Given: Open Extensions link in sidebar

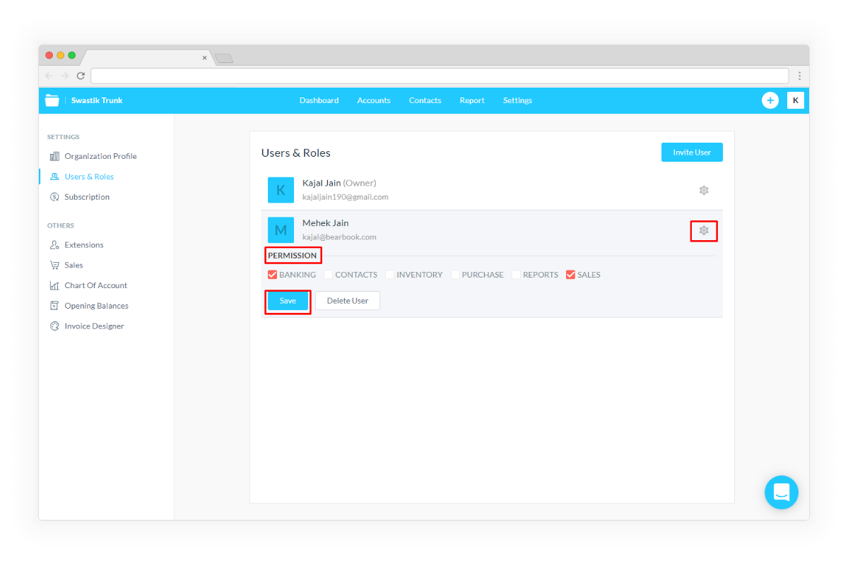Looking at the screenshot, I should pos(83,245).
